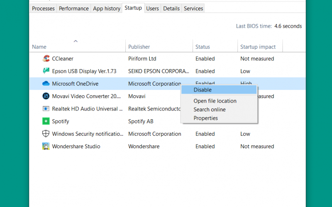Select the Windows Security notification entry

(x=88, y=134)
